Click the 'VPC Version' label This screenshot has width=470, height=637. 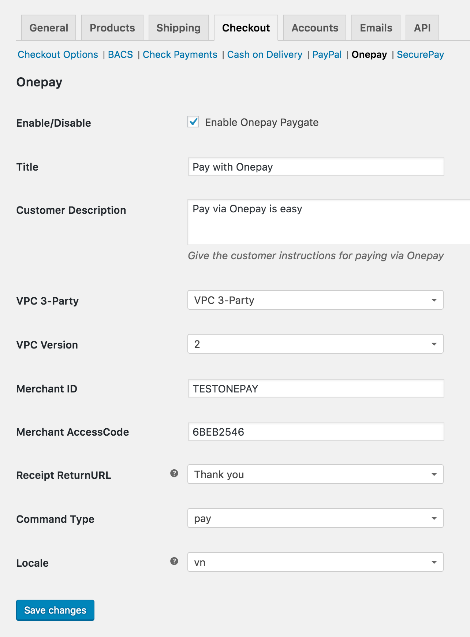47,345
